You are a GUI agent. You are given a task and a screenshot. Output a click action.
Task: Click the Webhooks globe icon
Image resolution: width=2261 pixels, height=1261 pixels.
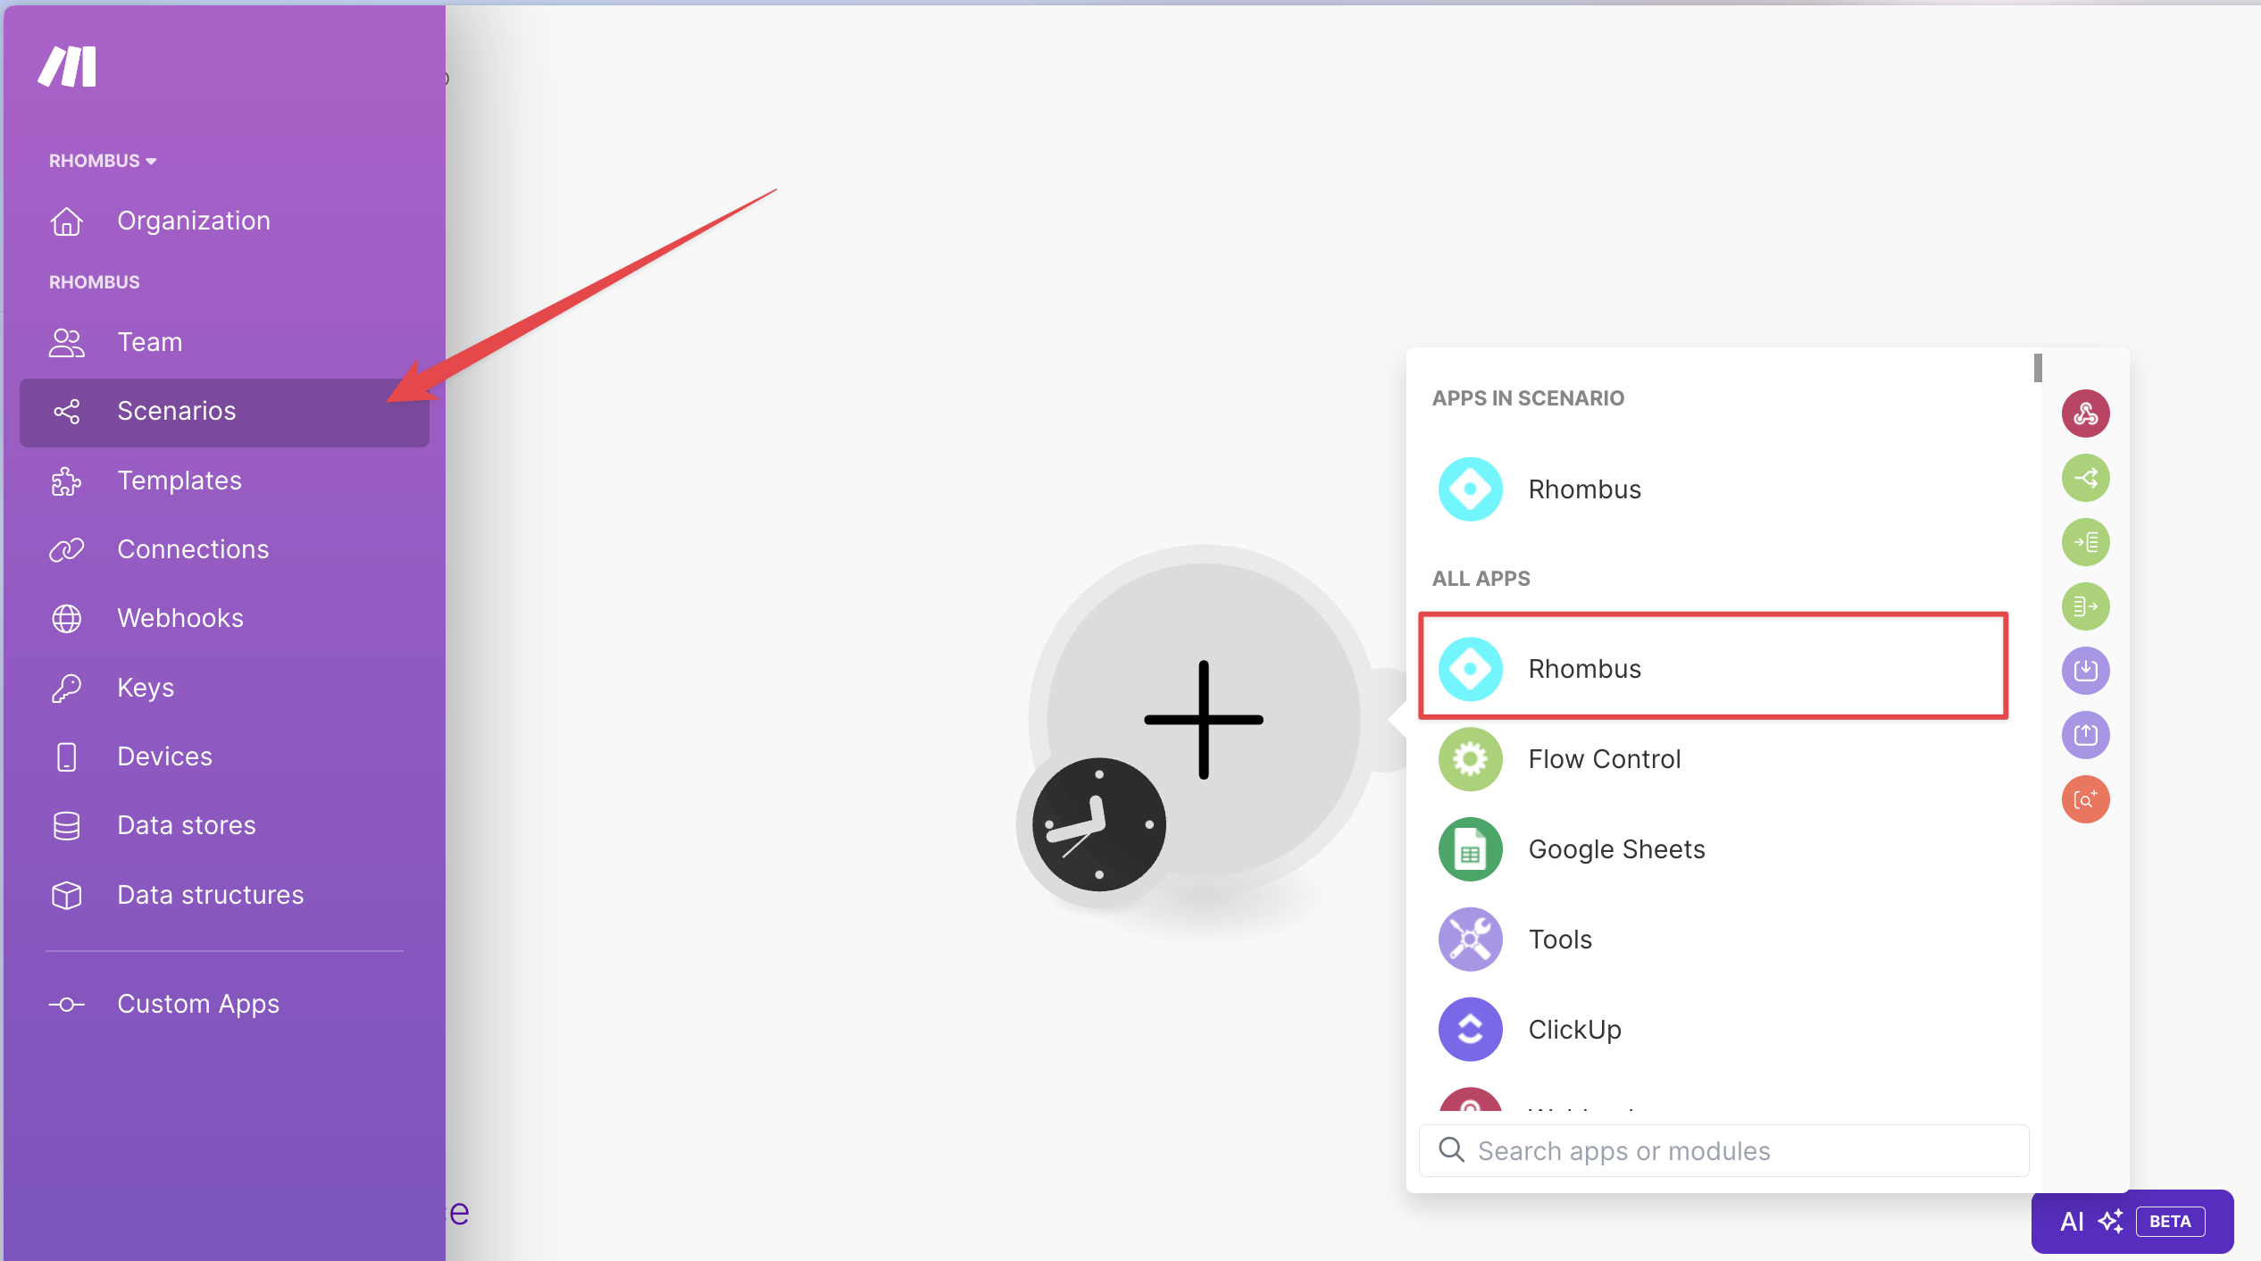tap(66, 618)
